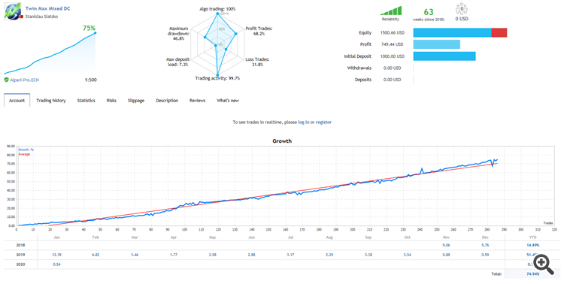
Task: Click the 2019 July value 3.17
Action: click(x=290, y=255)
